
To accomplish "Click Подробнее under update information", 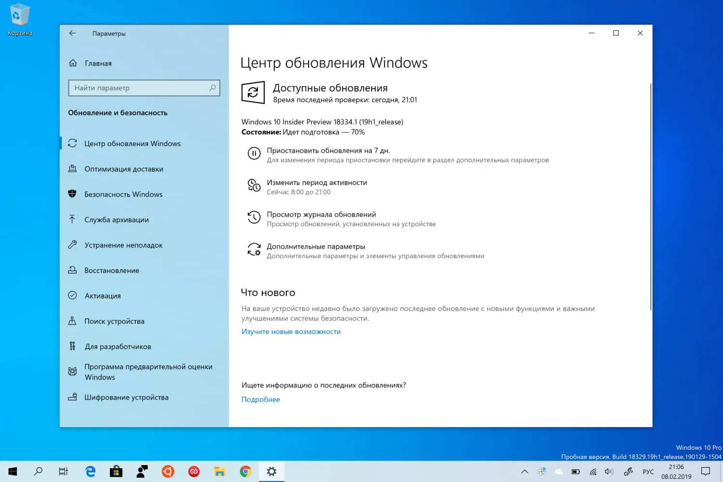I will pos(260,399).
